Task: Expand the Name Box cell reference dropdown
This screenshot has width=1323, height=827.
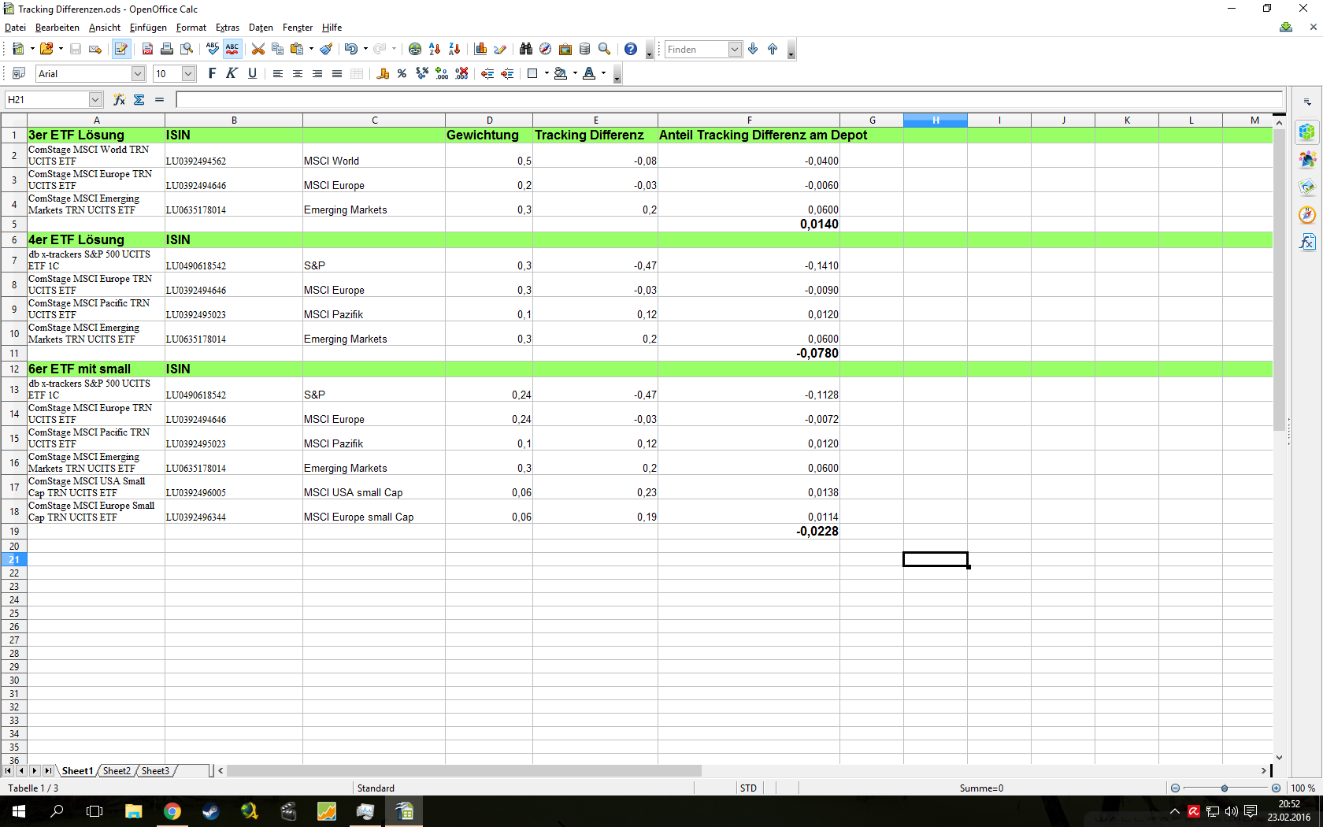Action: pyautogui.click(x=95, y=99)
